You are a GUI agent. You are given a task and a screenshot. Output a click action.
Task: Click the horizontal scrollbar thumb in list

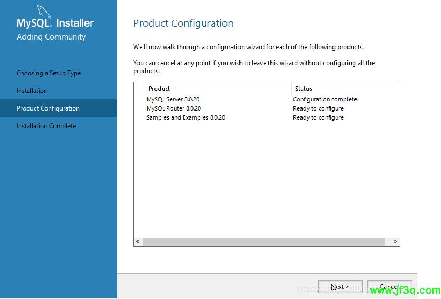266,242
